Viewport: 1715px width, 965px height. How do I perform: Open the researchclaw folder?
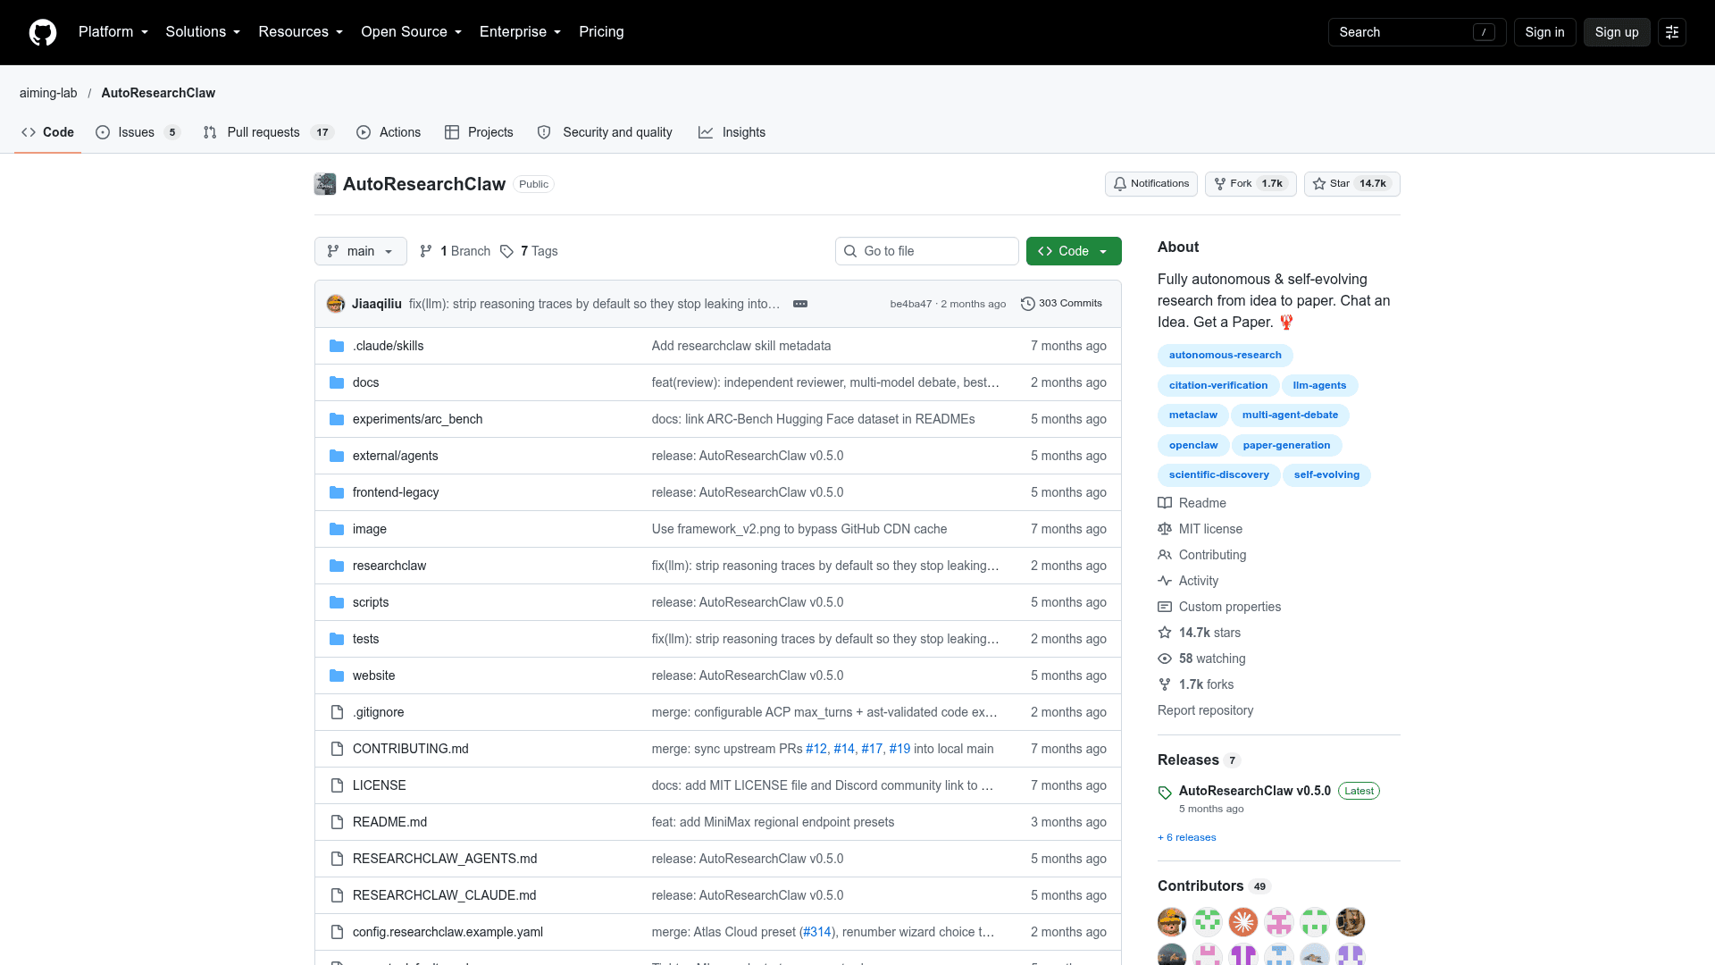[389, 566]
